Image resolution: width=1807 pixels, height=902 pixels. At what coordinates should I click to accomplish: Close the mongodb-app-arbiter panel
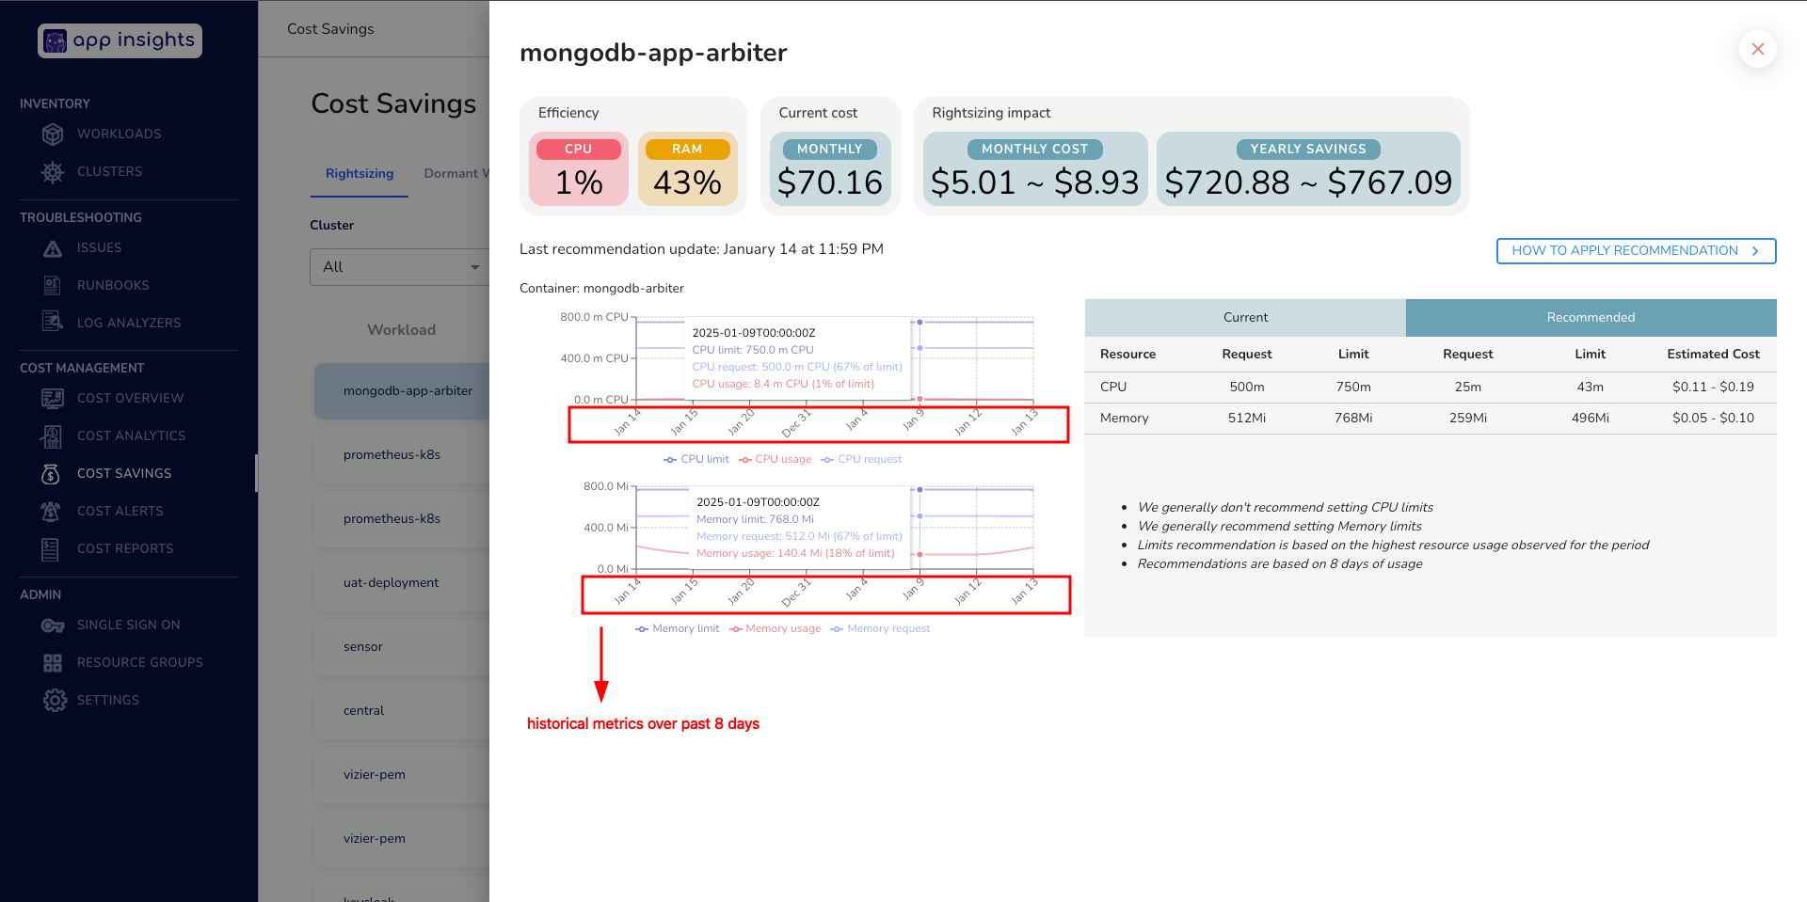point(1757,49)
